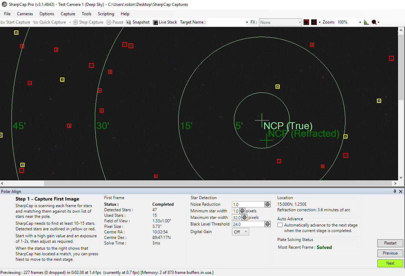
Task: Click the Field of View value 1.33x1.00°
Action: [162, 221]
